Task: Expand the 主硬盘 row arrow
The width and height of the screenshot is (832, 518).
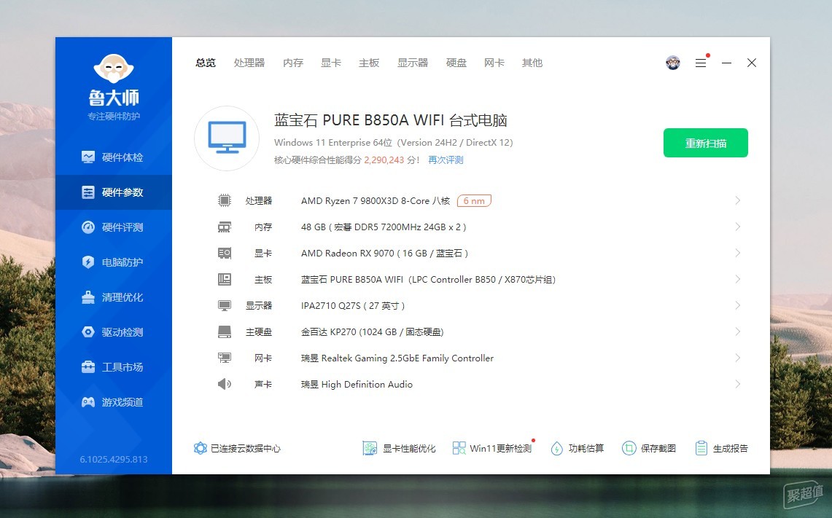Action: (737, 332)
